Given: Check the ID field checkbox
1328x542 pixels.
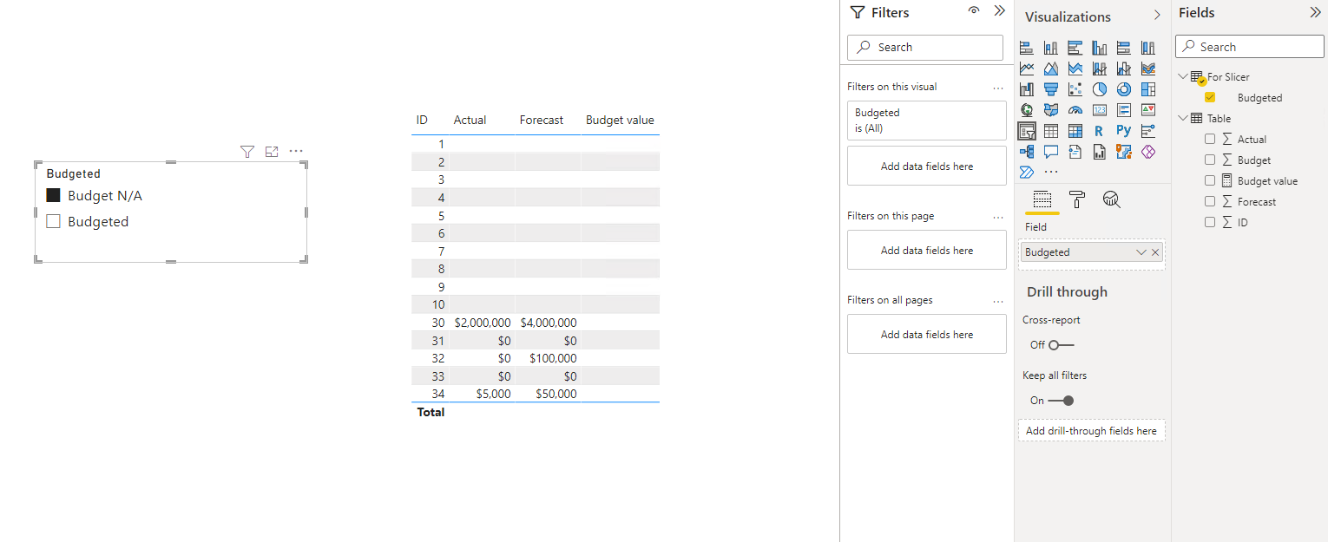Looking at the screenshot, I should pos(1210,222).
